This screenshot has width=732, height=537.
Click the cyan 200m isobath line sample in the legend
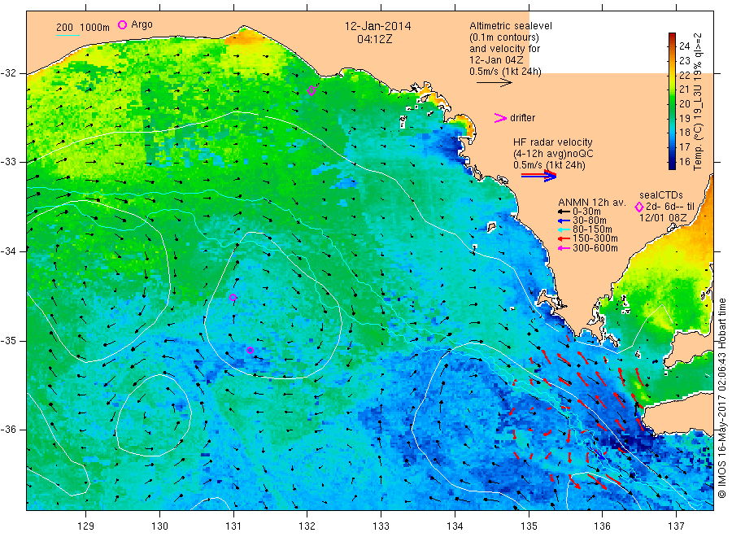(68, 35)
